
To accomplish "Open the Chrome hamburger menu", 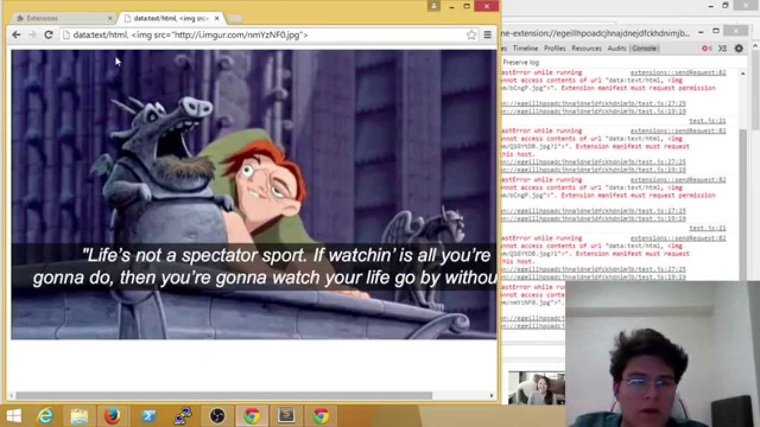I will click(x=487, y=34).
